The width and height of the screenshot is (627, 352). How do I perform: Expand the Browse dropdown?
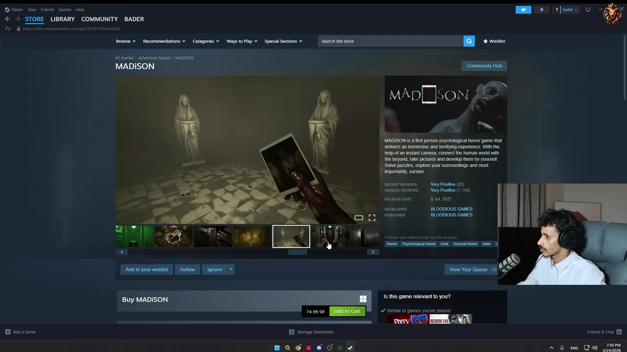point(125,41)
